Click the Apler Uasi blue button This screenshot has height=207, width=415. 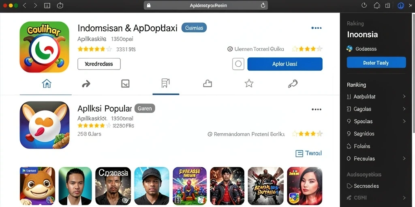[x=285, y=64]
